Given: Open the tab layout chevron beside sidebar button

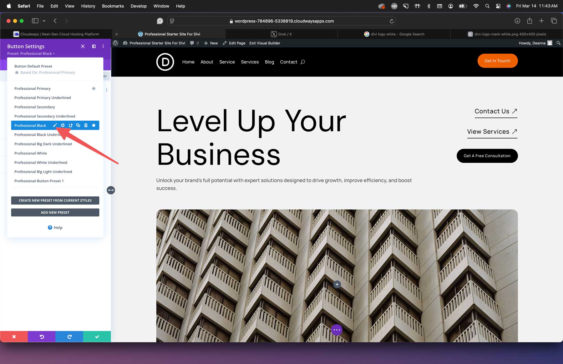Looking at the screenshot, I should tap(44, 21).
